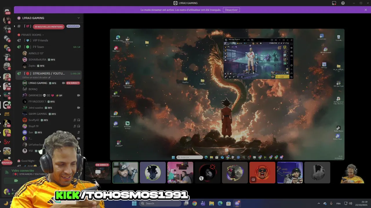Image resolution: width=371 pixels, height=208 pixels.
Task: Open the red Sx server icon
Action: click(x=7, y=142)
